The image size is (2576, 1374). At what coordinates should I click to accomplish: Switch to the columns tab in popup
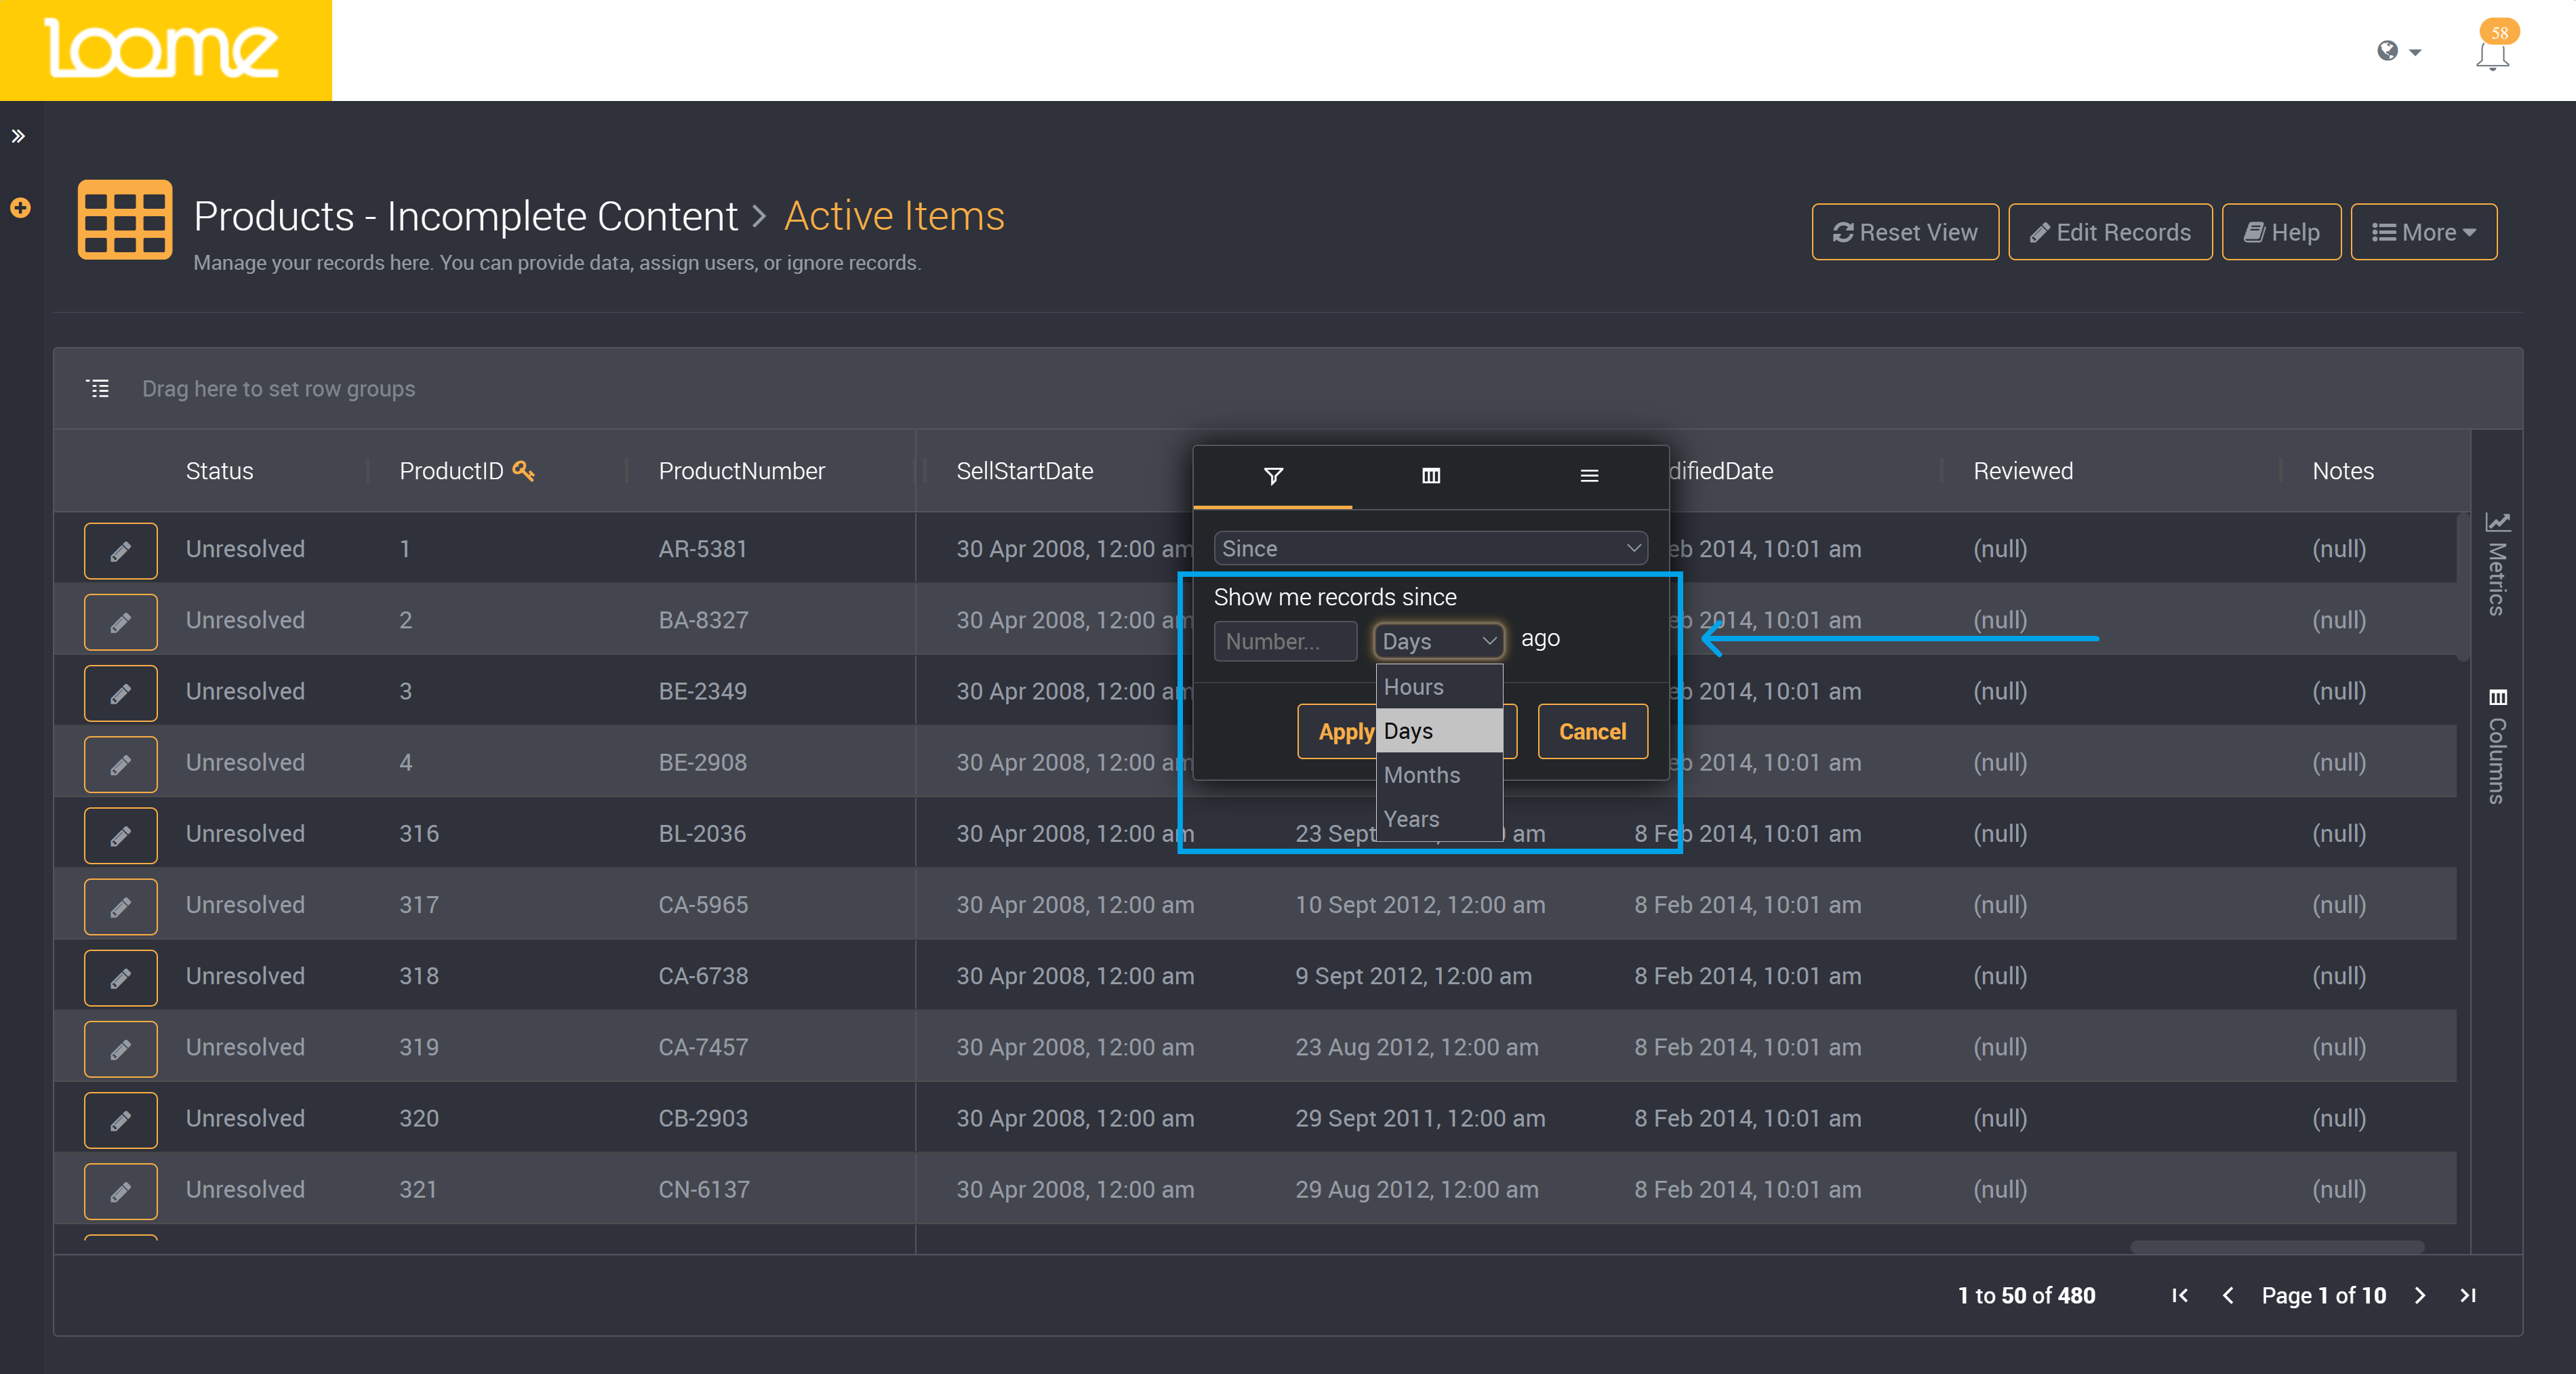coord(1431,476)
